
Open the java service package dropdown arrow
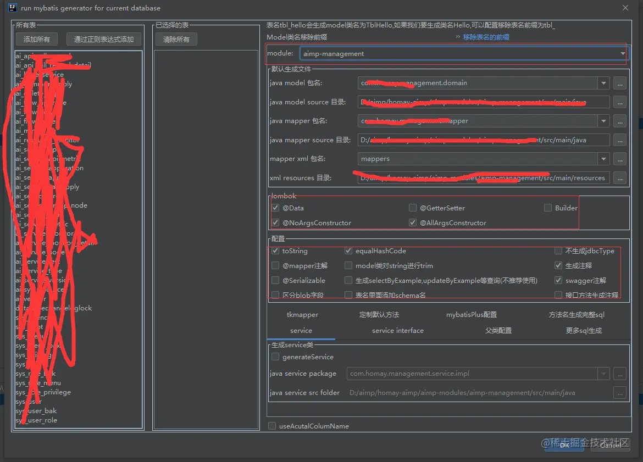pos(603,374)
